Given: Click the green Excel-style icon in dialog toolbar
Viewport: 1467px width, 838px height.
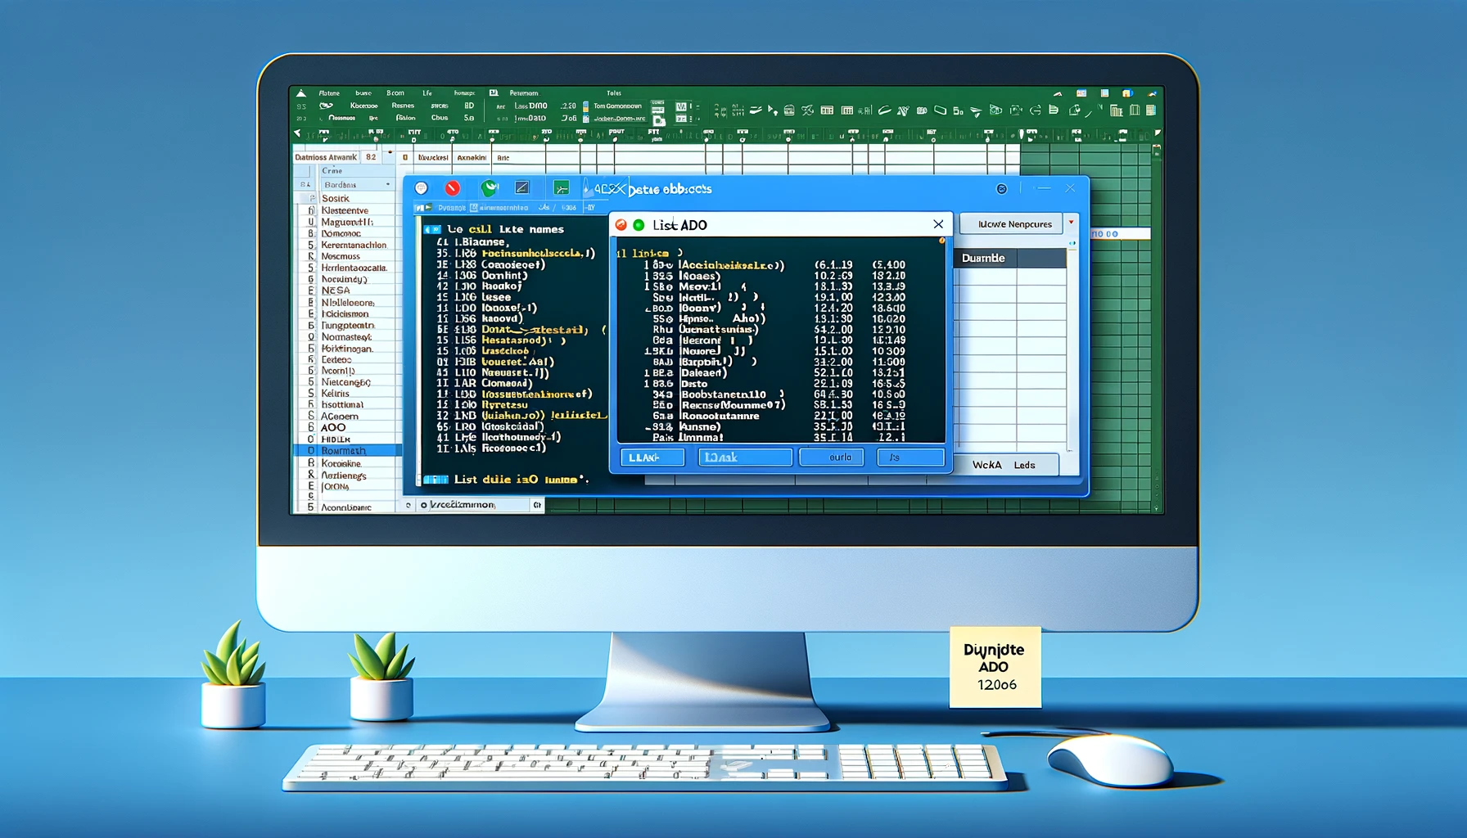Looking at the screenshot, I should pyautogui.click(x=562, y=188).
